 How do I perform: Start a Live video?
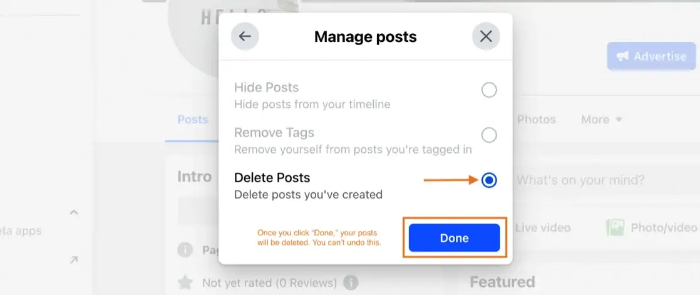[x=543, y=227]
